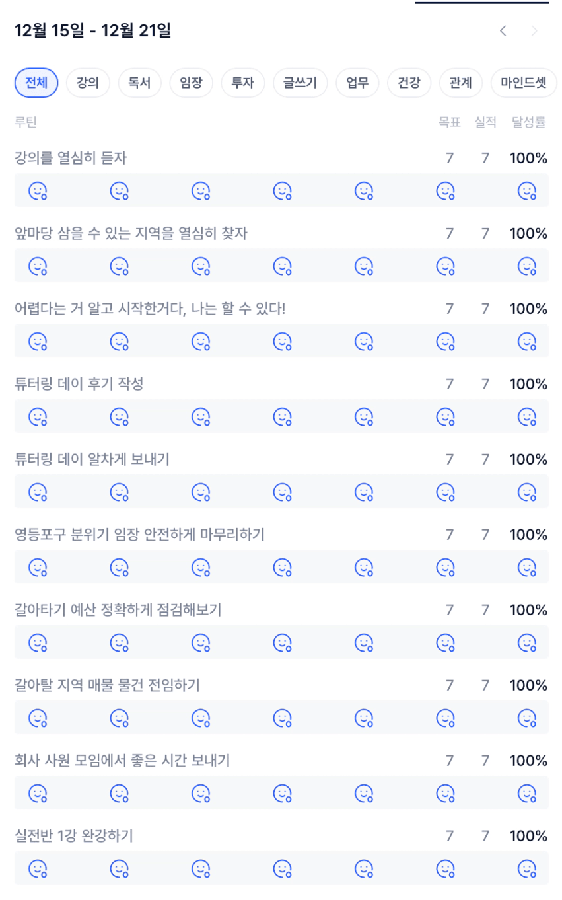Switch to the '강의' category tab

coord(88,83)
